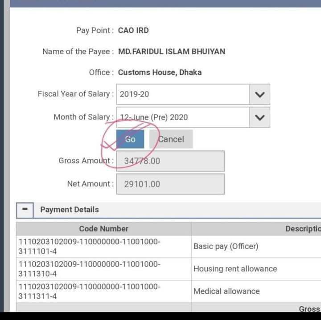Viewport: 321px width, 320px height.
Task: Focus the Net Amount field
Action: pos(170,184)
